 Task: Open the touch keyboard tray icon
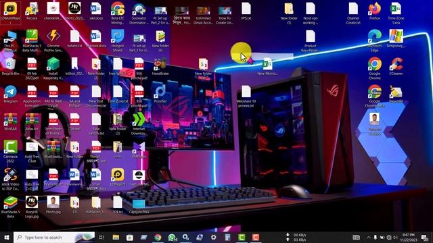pos(357,237)
